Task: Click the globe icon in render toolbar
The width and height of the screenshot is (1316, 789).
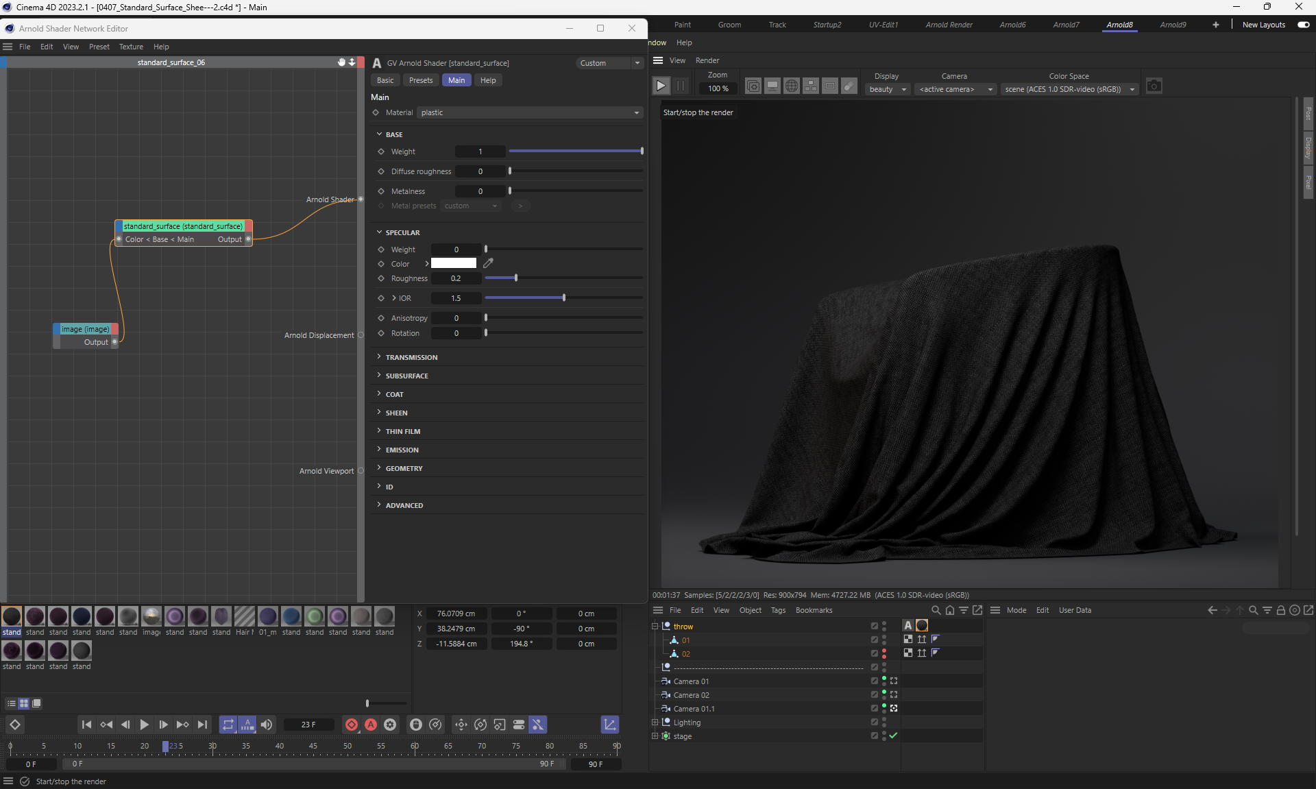Action: [792, 86]
